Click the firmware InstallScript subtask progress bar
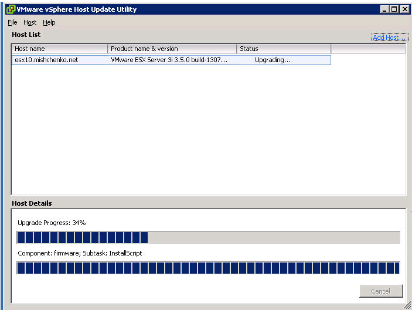The width and height of the screenshot is (412, 310). click(x=208, y=268)
